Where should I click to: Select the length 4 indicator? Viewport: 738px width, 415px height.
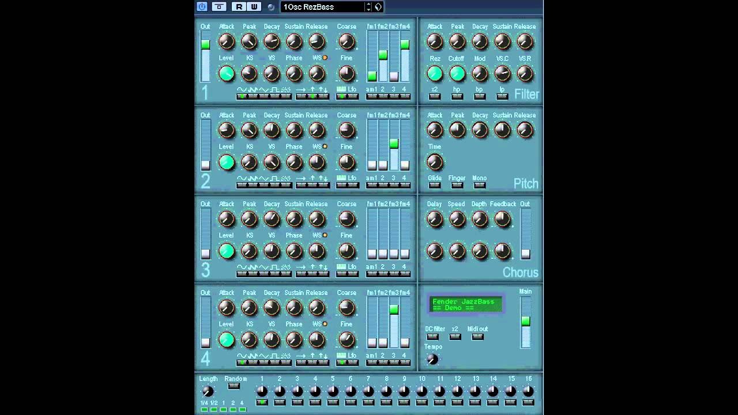pyautogui.click(x=242, y=409)
